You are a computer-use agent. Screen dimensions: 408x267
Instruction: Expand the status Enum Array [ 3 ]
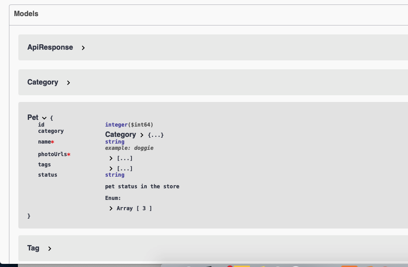[x=111, y=208]
